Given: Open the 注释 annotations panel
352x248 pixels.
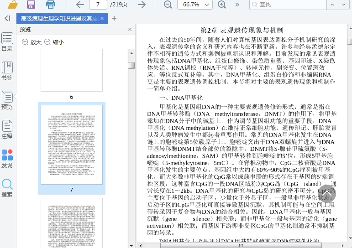Looking at the screenshot, I should 7,129.
